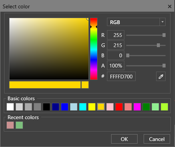
Task: Click the Cancel button
Action: point(157,139)
